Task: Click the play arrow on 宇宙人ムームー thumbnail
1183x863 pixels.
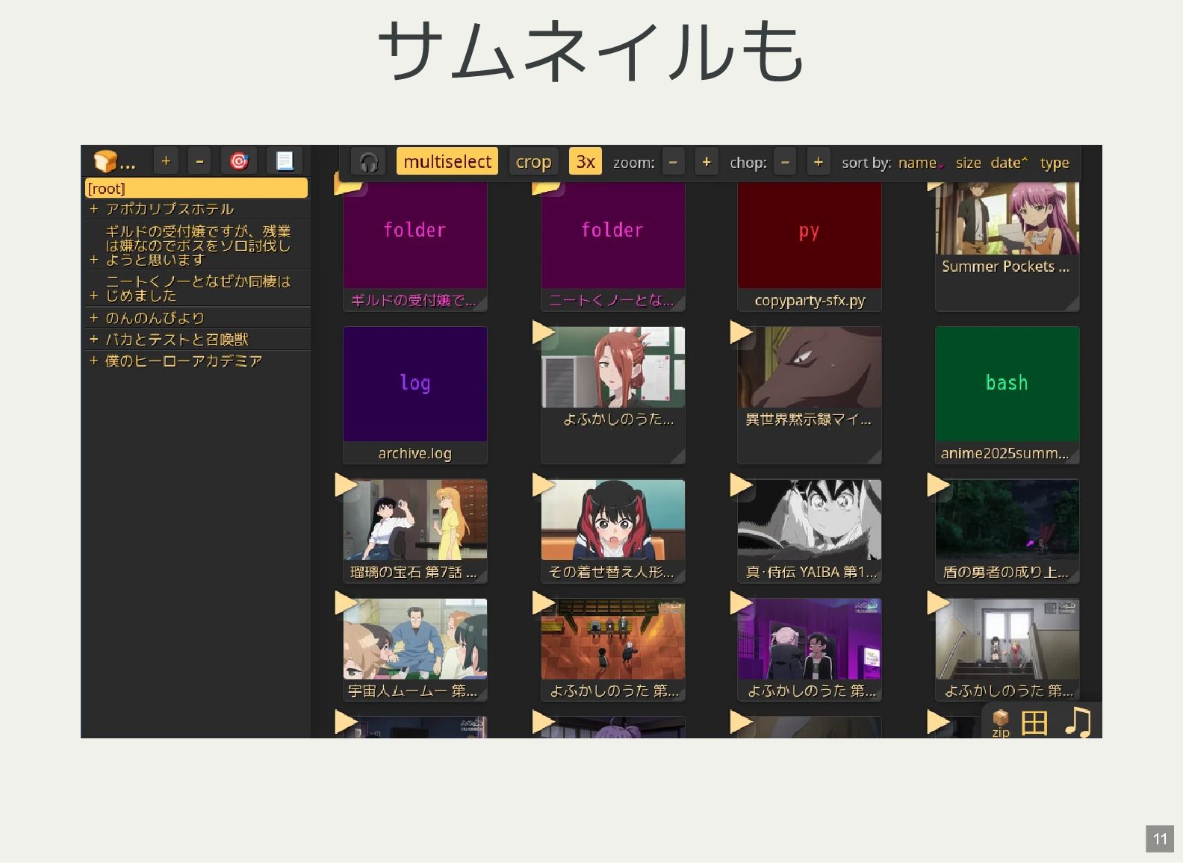Action: pos(345,603)
